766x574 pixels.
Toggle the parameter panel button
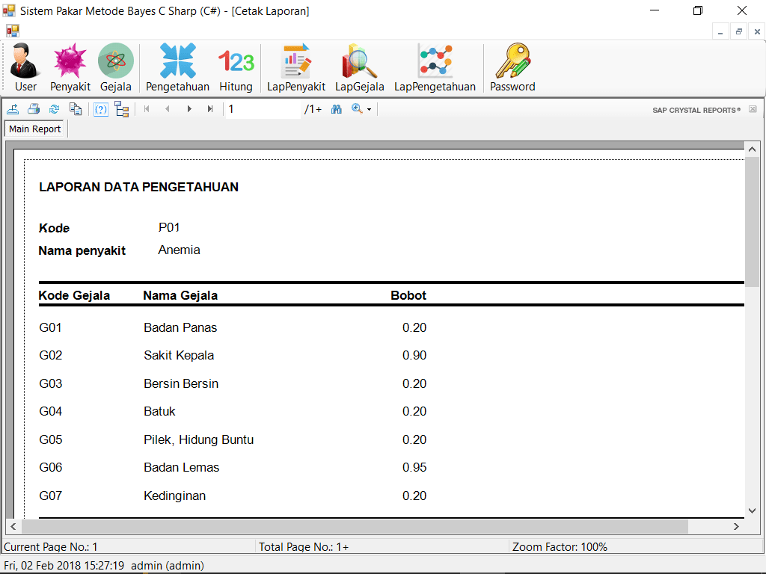click(x=101, y=109)
